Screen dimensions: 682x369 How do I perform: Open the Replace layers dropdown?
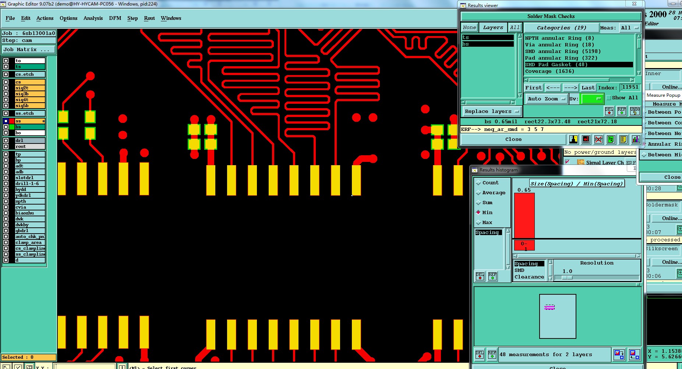click(x=491, y=111)
